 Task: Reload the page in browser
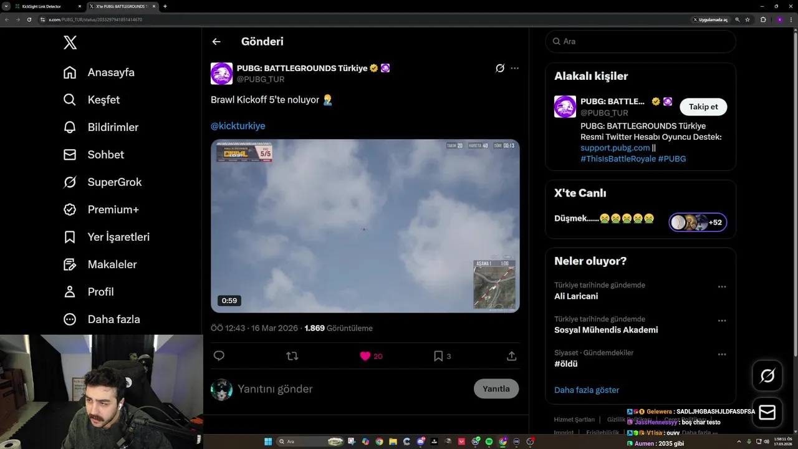click(29, 19)
